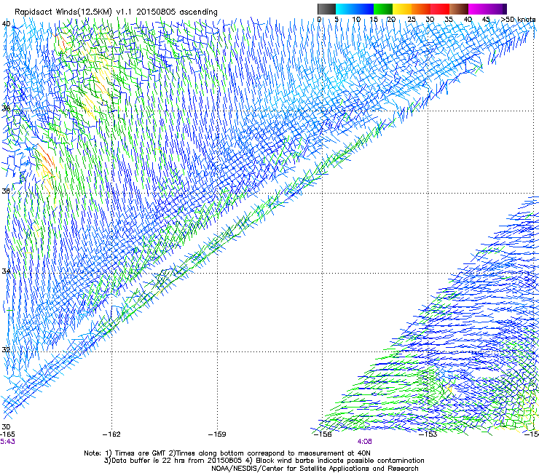This screenshot has width=539, height=473.
Task: Click the longitude label '-162'
Action: click(x=111, y=434)
